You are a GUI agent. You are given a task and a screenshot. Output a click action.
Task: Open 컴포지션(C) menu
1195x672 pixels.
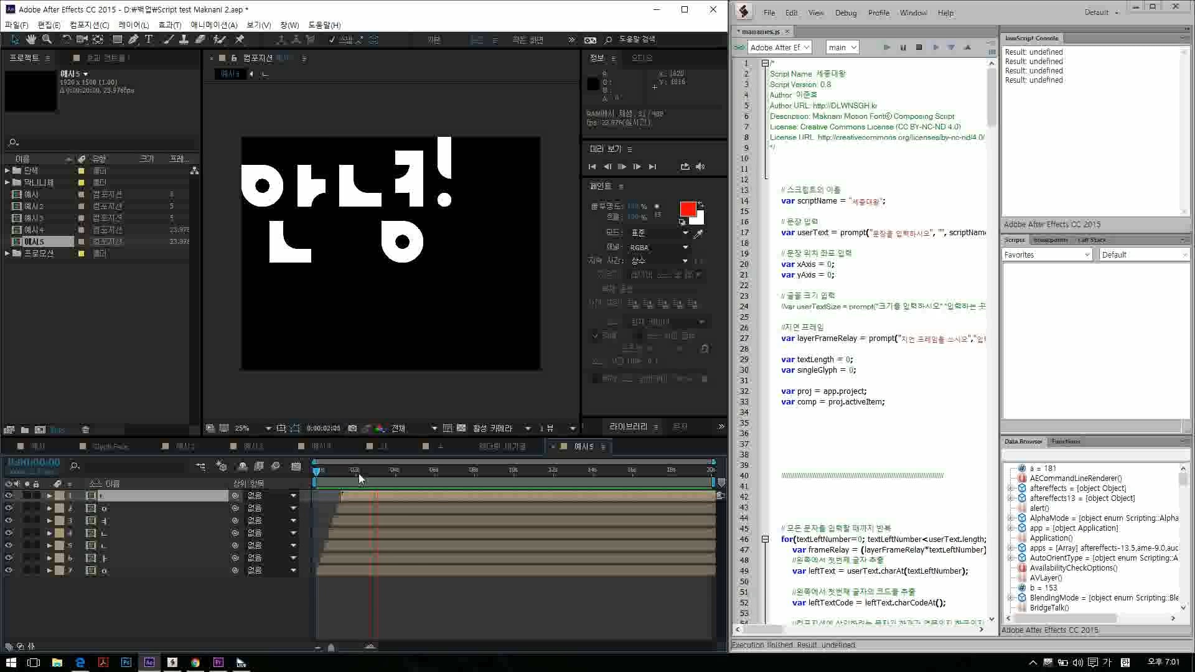pos(89,26)
